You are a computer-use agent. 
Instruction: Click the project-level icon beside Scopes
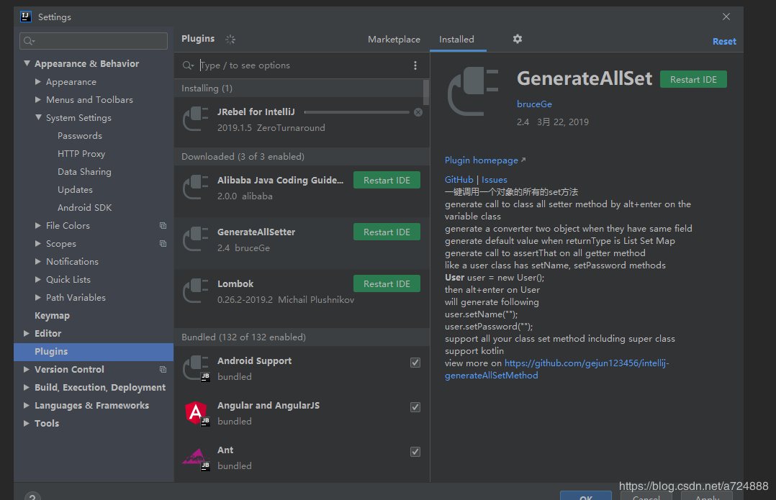(x=163, y=243)
